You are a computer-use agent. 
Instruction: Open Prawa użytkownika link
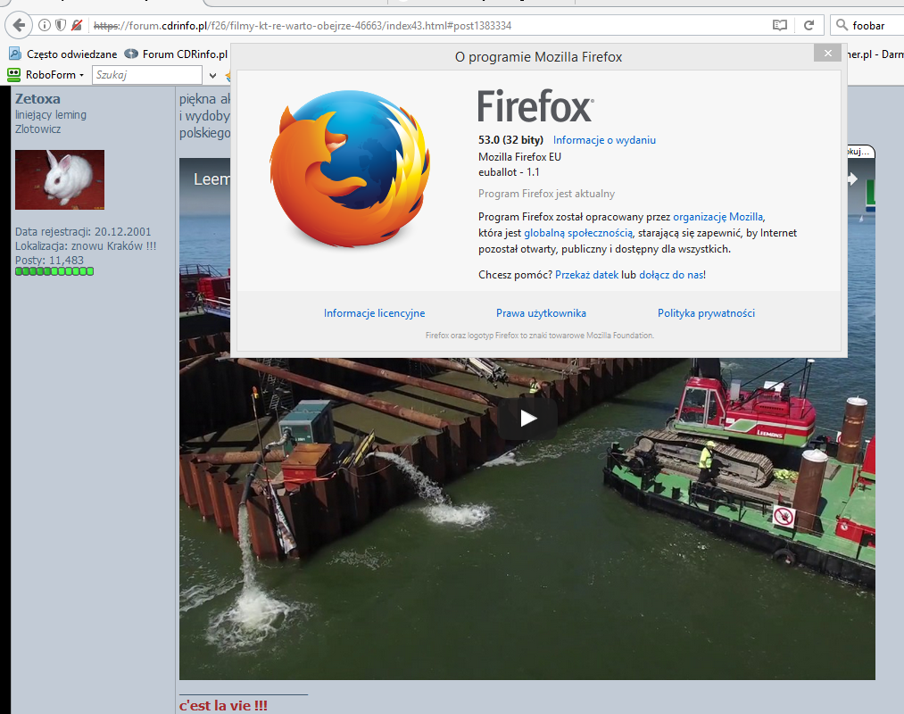[541, 313]
